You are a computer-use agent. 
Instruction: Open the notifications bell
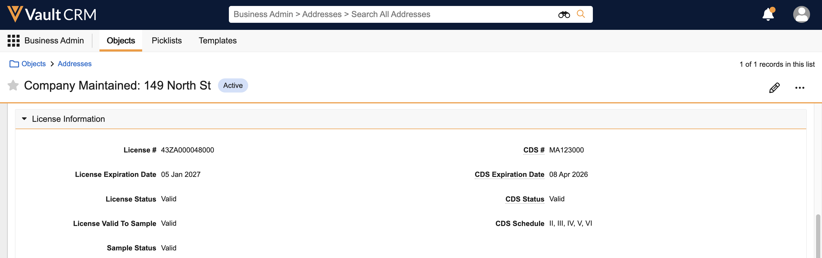(768, 14)
